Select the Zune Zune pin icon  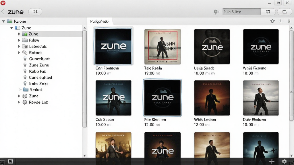(25, 65)
